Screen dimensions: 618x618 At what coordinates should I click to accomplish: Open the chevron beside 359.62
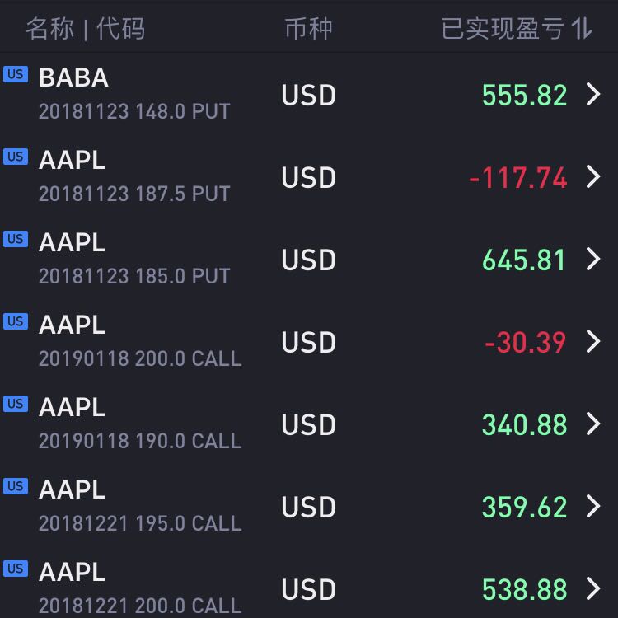(593, 506)
